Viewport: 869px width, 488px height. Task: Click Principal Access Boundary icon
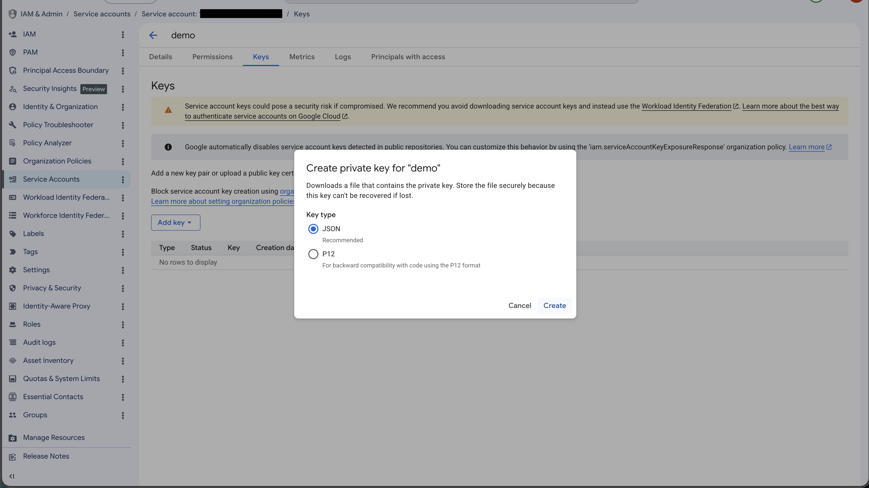coord(13,71)
